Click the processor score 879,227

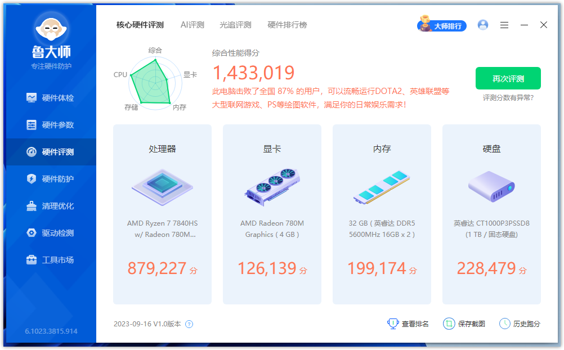(157, 268)
